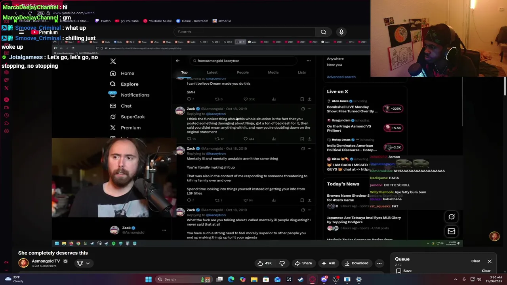507x285 pixels.
Task: Open three-dot menu on Ninja backlash tweet
Action: tap(309, 109)
